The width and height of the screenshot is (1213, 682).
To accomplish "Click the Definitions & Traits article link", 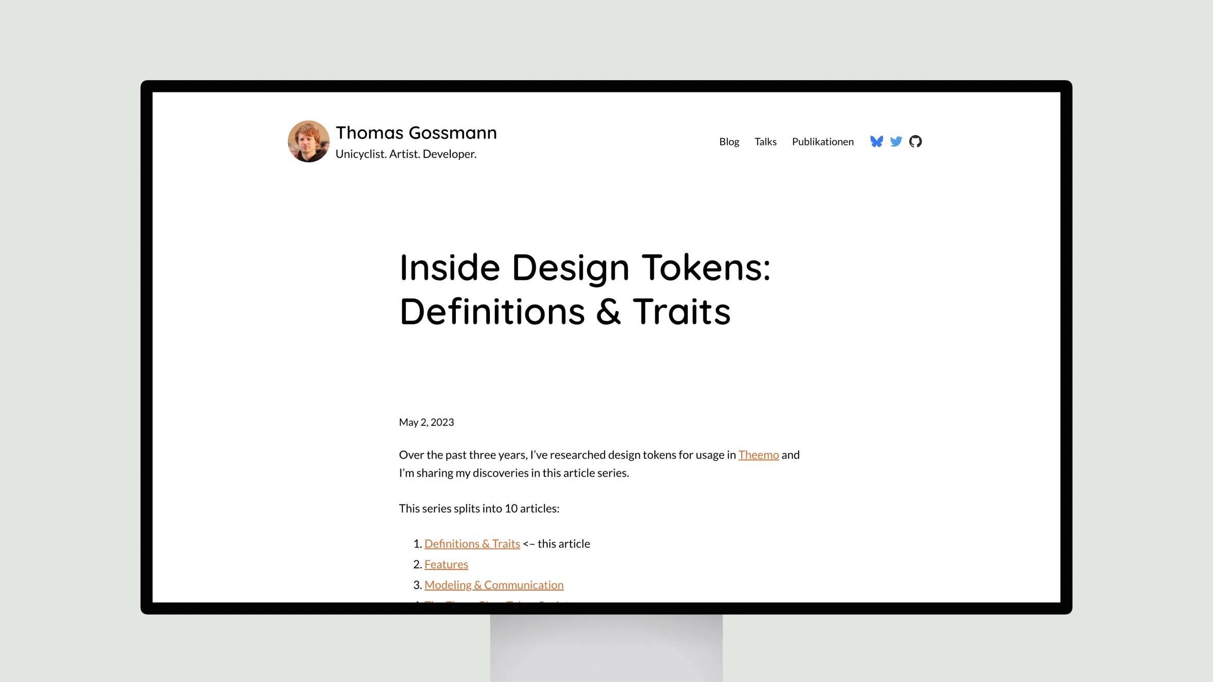I will point(471,543).
